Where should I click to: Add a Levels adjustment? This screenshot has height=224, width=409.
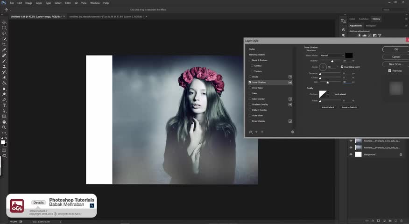pos(364,35)
